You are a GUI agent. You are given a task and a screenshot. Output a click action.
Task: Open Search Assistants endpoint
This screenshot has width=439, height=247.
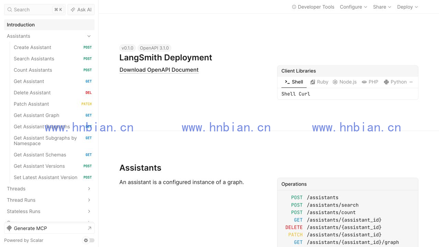[x=53, y=59]
